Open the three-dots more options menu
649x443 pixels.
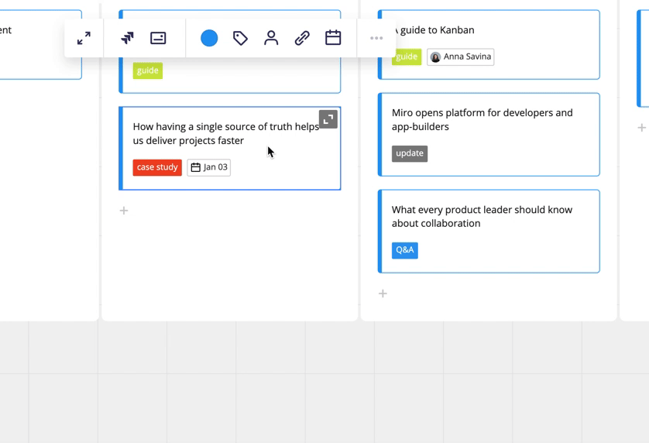pyautogui.click(x=376, y=38)
